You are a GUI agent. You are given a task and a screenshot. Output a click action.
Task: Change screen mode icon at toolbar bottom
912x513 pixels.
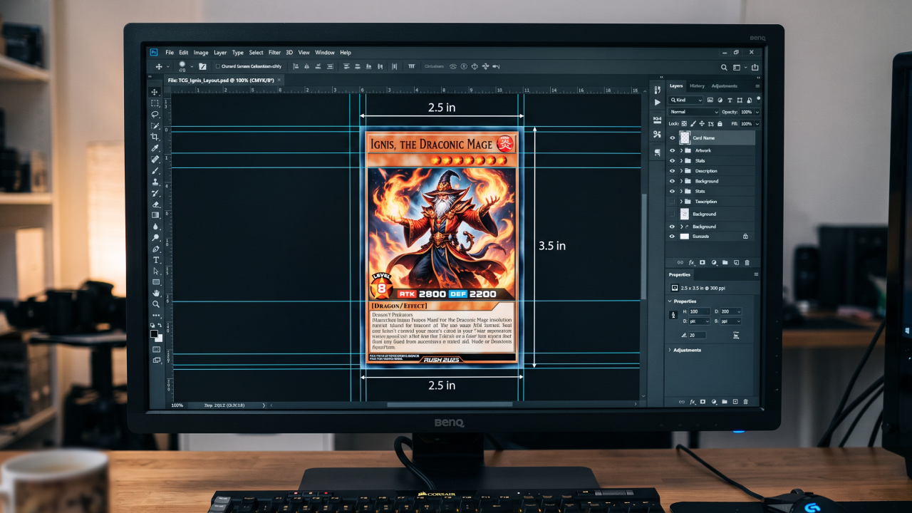156,361
